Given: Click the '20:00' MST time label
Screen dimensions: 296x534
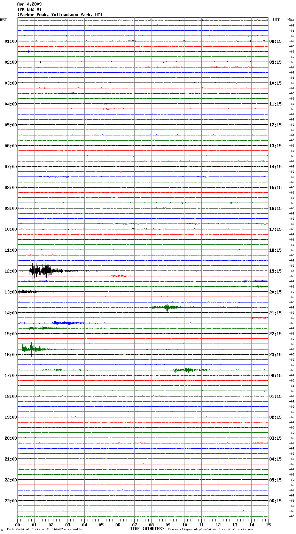Looking at the screenshot, I should click(x=11, y=438).
